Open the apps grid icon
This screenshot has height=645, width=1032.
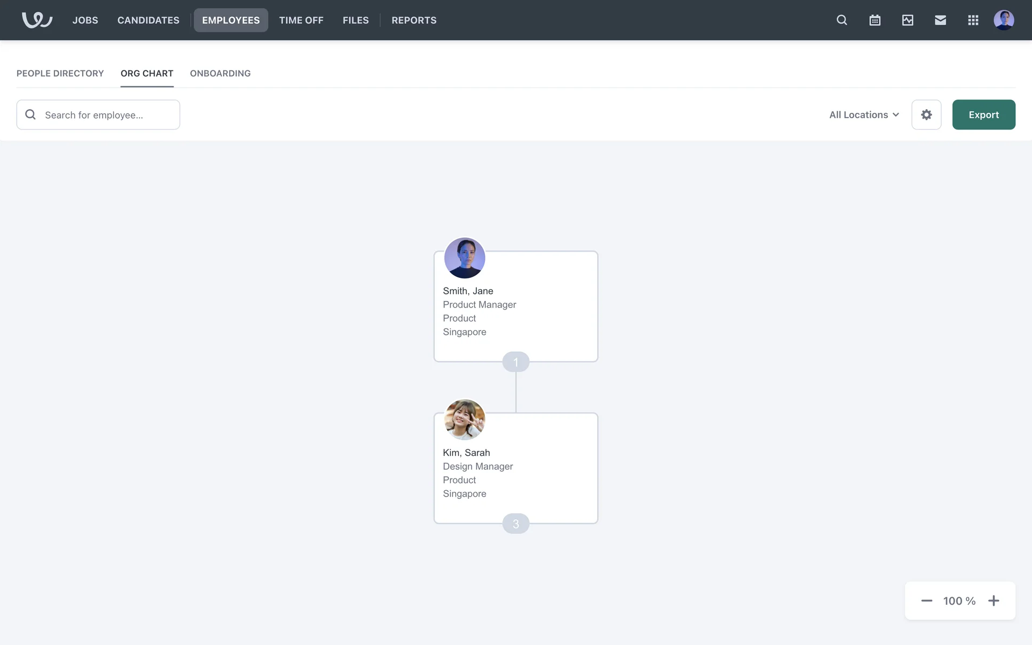[x=973, y=20]
